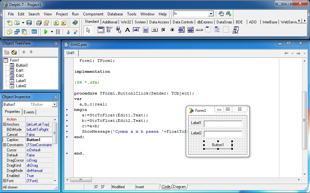Click Add file to project icon
This screenshot has width=310, height=193.
pos(56,23)
